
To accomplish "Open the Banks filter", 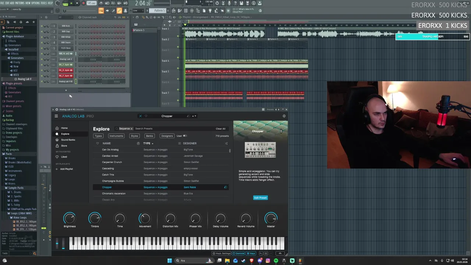I will (149, 136).
